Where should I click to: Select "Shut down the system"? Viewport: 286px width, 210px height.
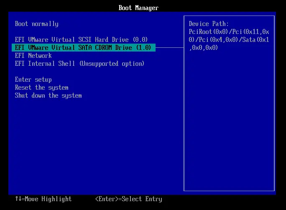click(49, 96)
